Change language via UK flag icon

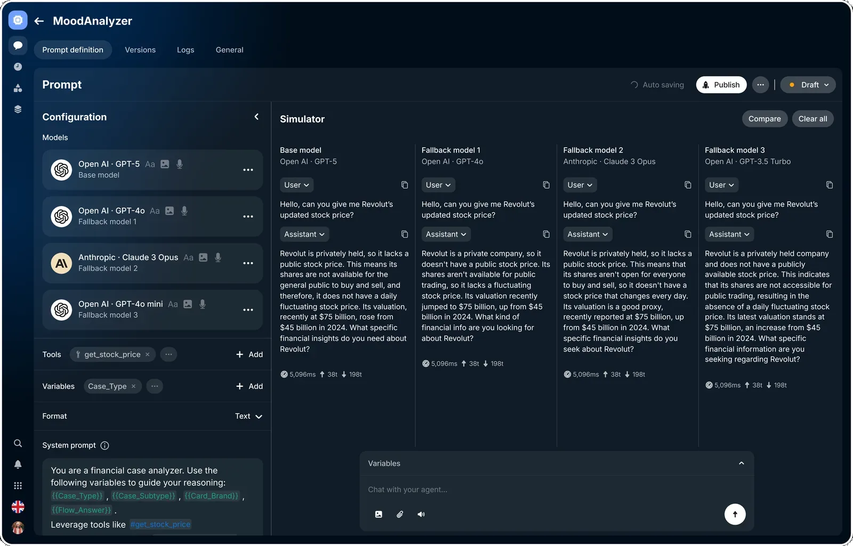18,507
